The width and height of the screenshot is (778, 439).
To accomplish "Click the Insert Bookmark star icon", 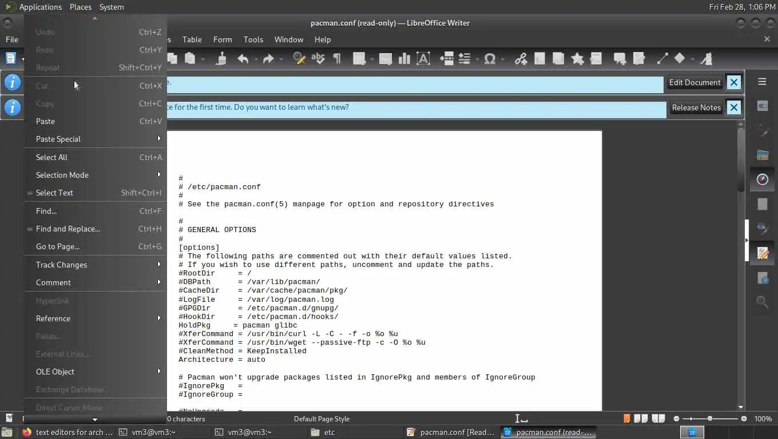I will [x=577, y=58].
